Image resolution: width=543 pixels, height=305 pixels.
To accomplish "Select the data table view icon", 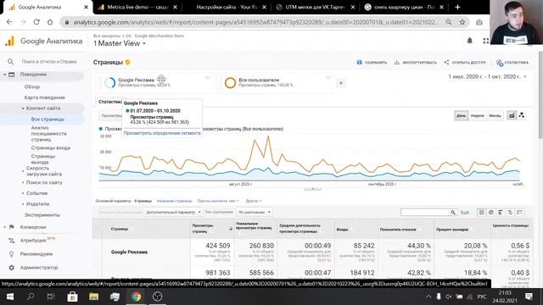I will tap(481, 213).
